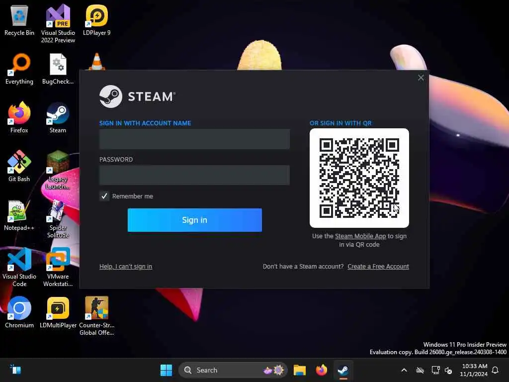509x382 pixels.
Task: Click the network status tray icon
Action: [435, 370]
